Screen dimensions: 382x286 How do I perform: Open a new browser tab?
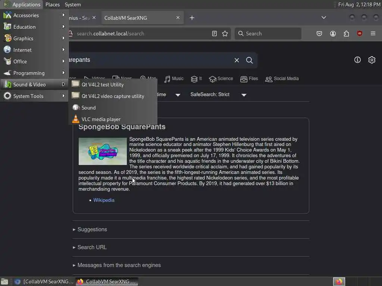pyautogui.click(x=192, y=18)
